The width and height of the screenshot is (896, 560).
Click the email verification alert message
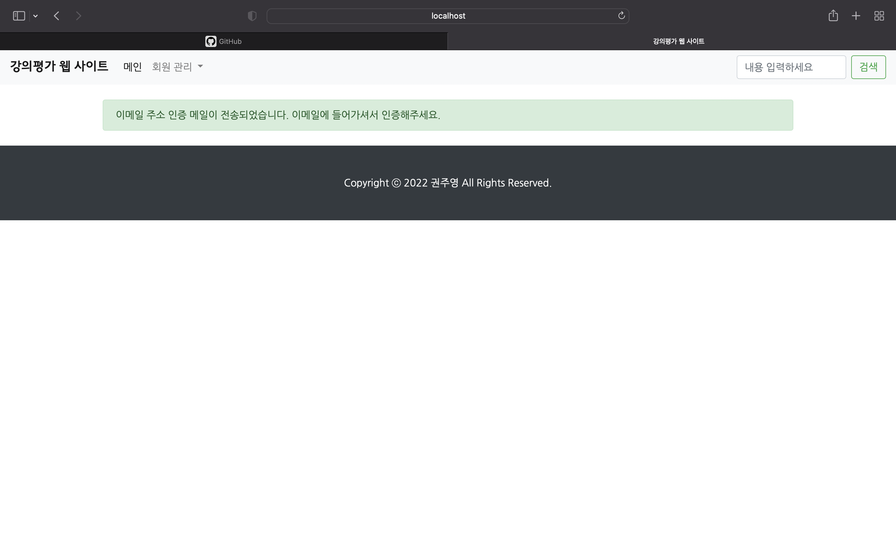coord(448,115)
